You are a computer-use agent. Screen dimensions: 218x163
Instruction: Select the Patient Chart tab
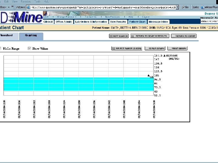point(137,22)
